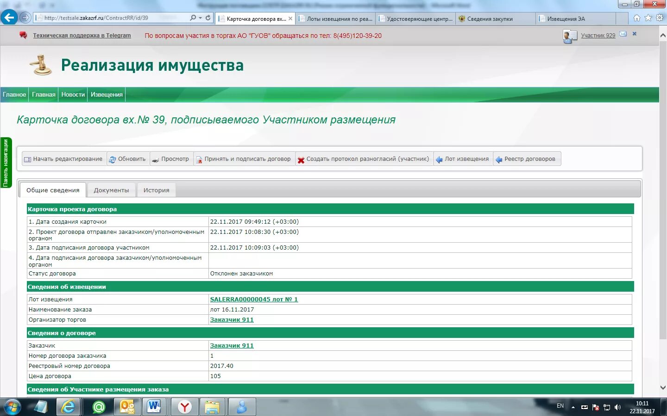Open the browser home icon
The width and height of the screenshot is (667, 416).
coord(637,18)
